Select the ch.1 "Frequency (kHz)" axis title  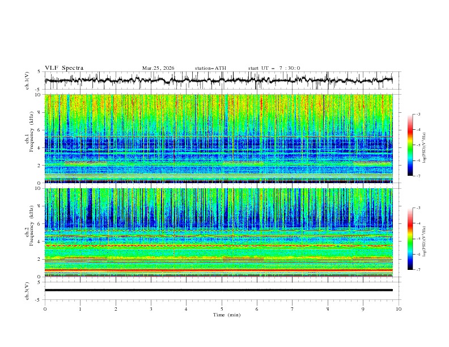(32, 130)
